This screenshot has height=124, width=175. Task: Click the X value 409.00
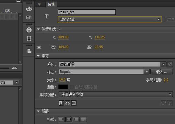64,37
